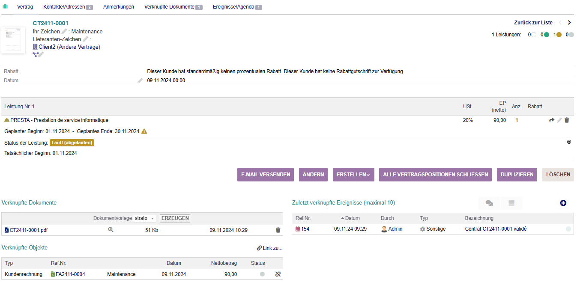The height and width of the screenshot is (285, 580).
Task: Preview CT2411-0001.pdf with magnifier icon
Action: pos(111,230)
